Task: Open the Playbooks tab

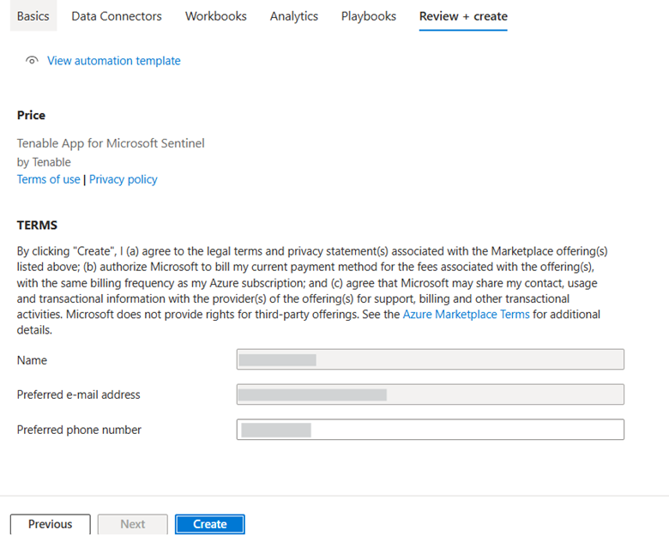Action: pyautogui.click(x=369, y=16)
